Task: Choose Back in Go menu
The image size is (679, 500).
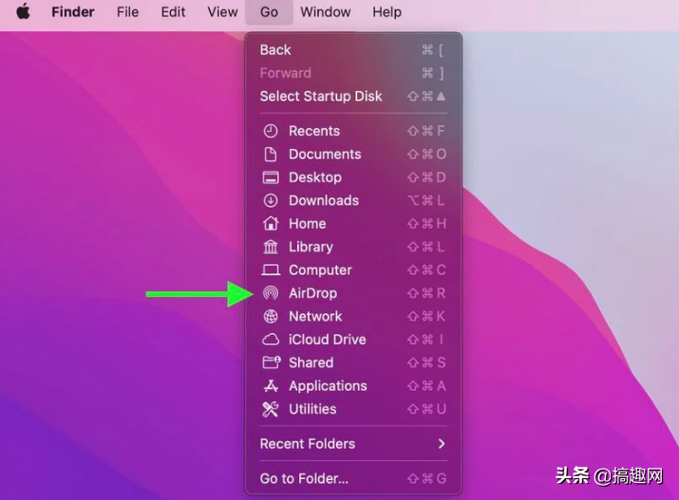Action: [353, 49]
